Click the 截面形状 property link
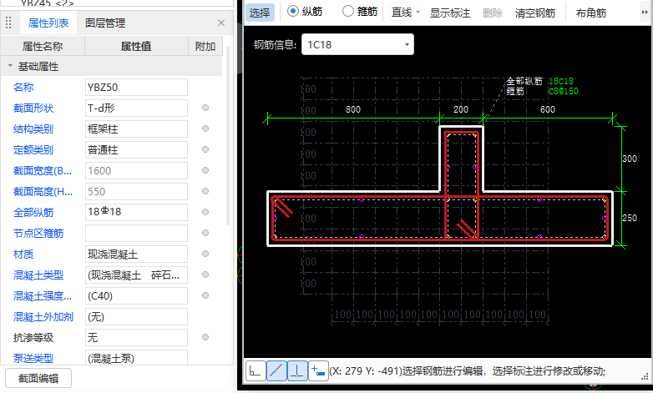This screenshot has width=653, height=393. click(33, 108)
